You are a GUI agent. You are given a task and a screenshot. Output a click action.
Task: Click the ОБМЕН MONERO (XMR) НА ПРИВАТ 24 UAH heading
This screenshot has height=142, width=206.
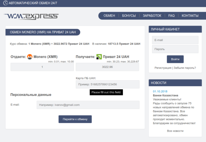(x=43, y=32)
